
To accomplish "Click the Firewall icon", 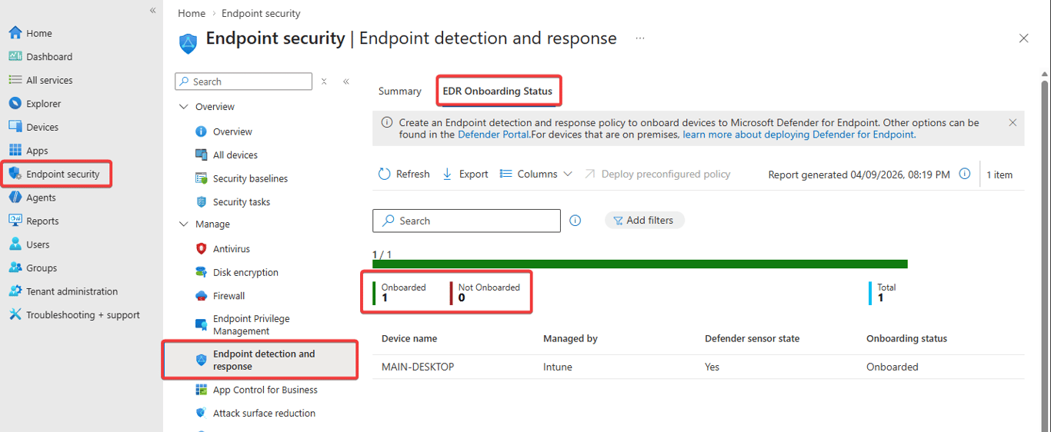I will pos(201,296).
